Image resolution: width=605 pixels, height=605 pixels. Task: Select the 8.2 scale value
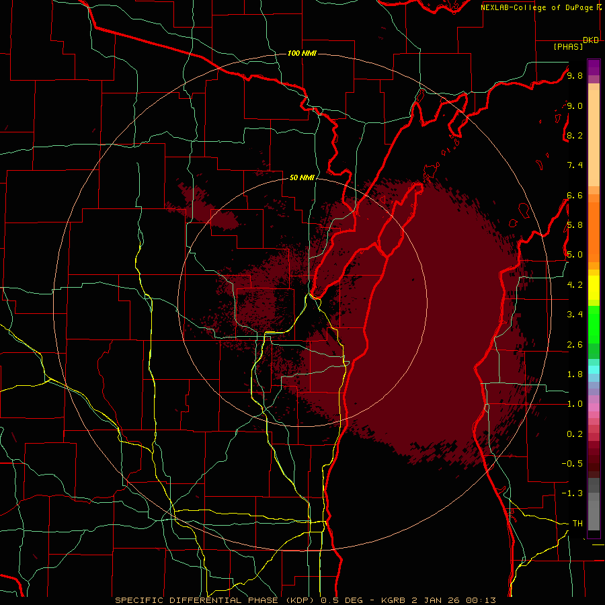pos(575,135)
